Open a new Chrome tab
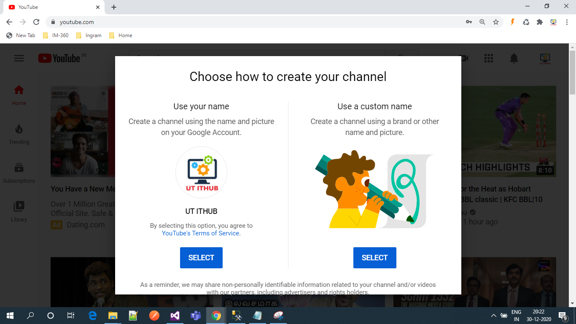 click(114, 7)
